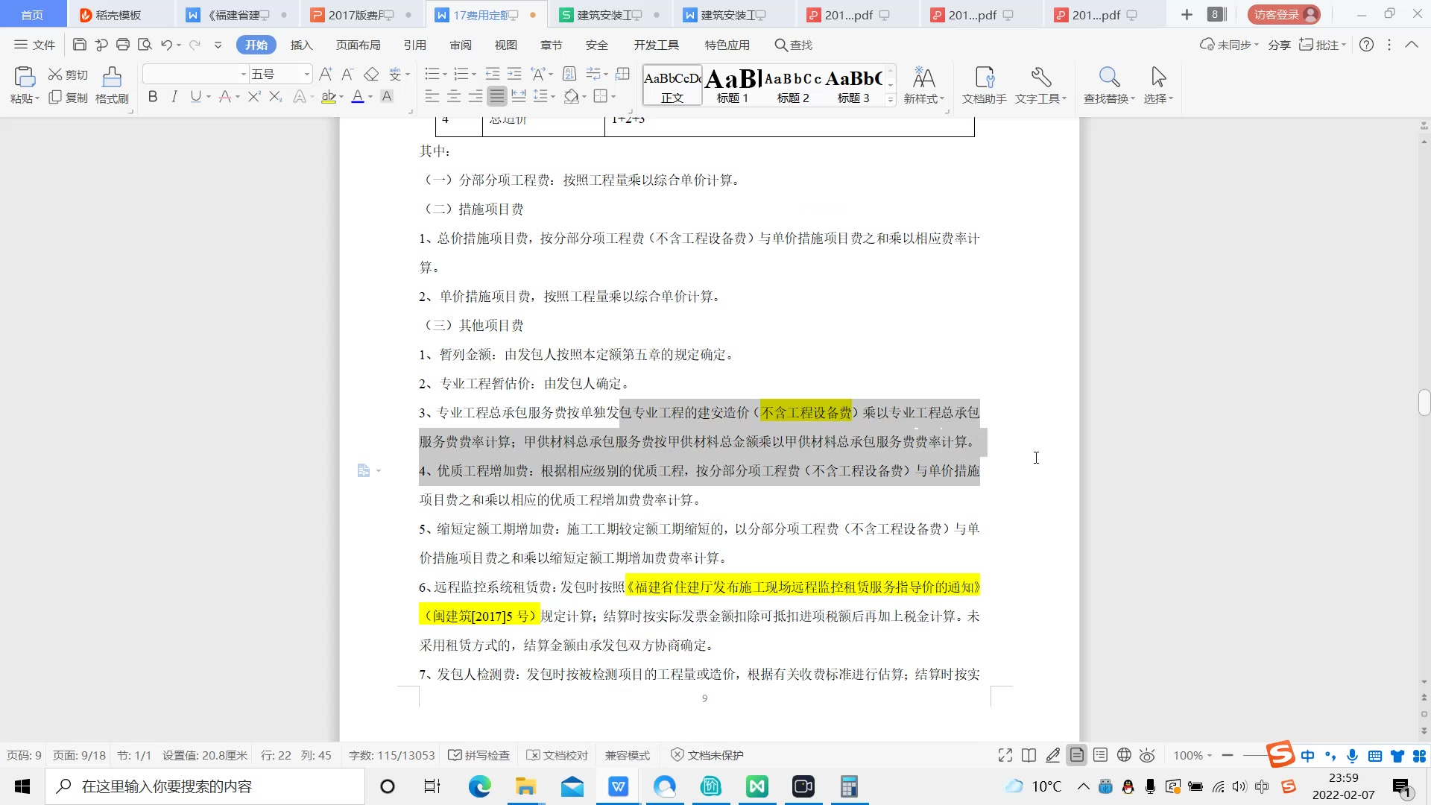Viewport: 1431px width, 805px height.
Task: Click the 查找 search box in ribbon
Action: click(794, 45)
